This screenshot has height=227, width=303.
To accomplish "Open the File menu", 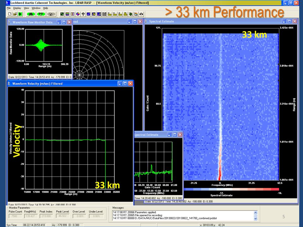I will 9,8.
